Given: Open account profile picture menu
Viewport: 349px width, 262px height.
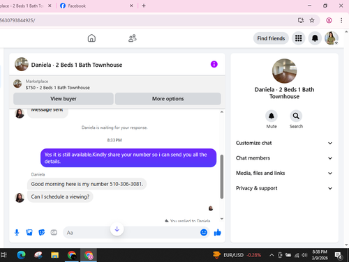Looking at the screenshot, I should click(332, 38).
